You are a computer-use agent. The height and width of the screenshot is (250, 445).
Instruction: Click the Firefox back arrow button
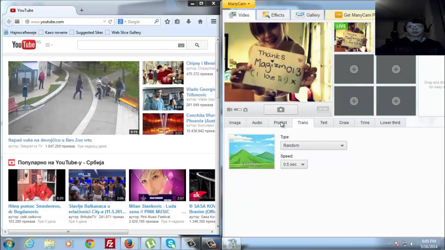point(9,22)
